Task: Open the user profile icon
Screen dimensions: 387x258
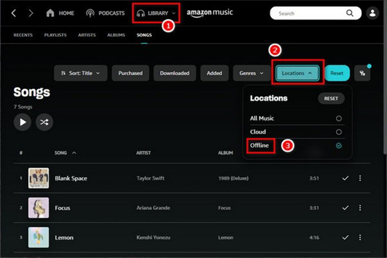Action: pyautogui.click(x=373, y=13)
